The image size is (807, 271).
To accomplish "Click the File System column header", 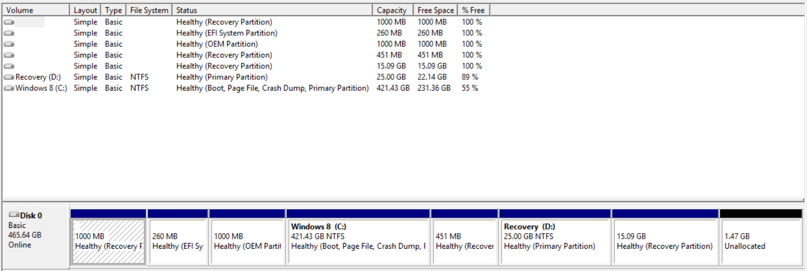I will tap(149, 10).
